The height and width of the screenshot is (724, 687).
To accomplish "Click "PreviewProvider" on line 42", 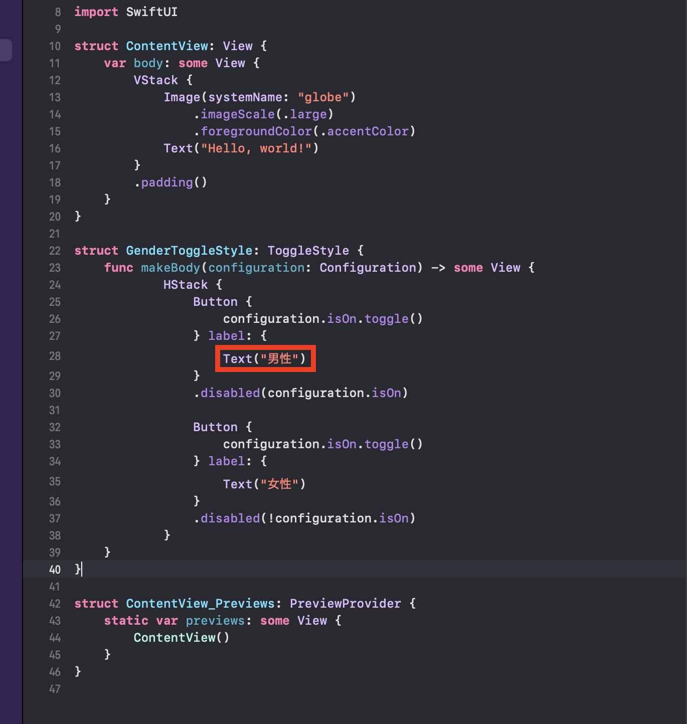I will click(x=346, y=604).
